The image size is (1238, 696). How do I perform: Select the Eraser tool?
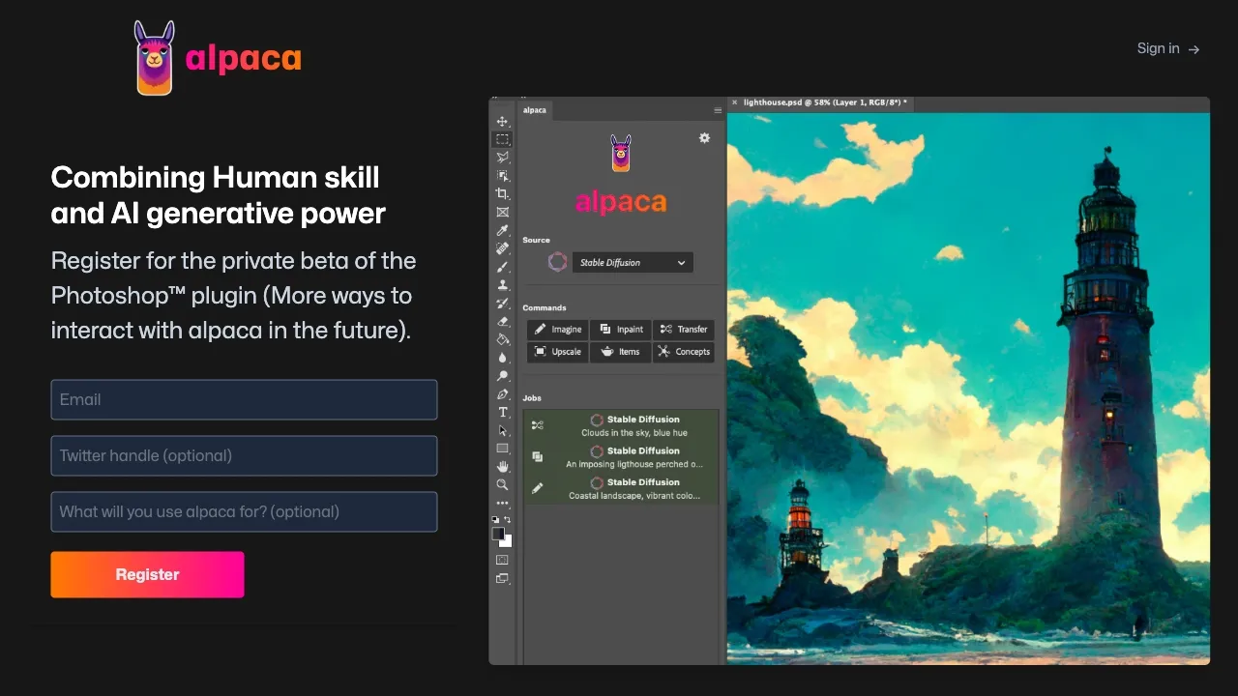(x=502, y=321)
